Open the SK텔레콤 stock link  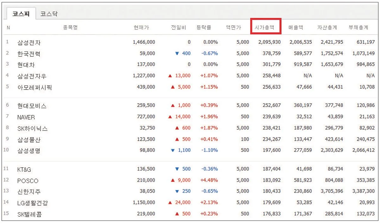point(29,214)
